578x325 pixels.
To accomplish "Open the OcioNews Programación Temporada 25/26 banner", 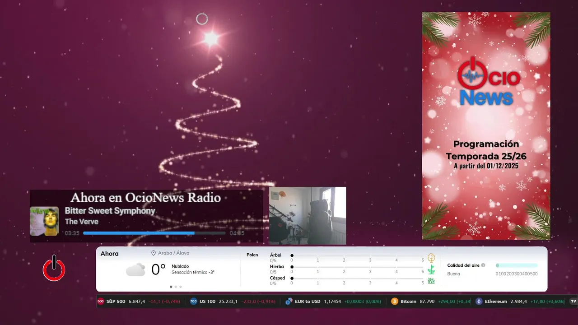I will (x=486, y=126).
